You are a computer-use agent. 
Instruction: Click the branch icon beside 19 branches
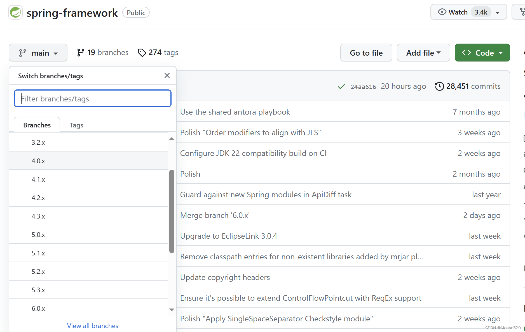tap(81, 53)
